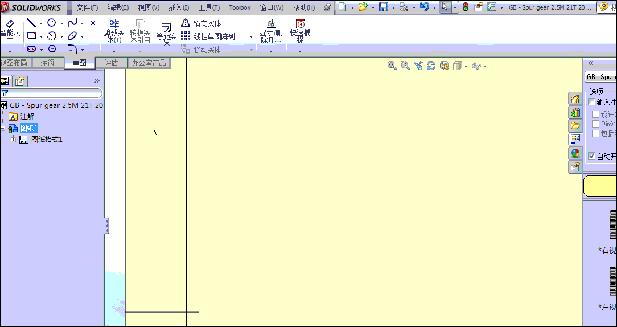Viewport: 617px width, 327px height.
Task: Click the New document icon
Action: pos(342,7)
